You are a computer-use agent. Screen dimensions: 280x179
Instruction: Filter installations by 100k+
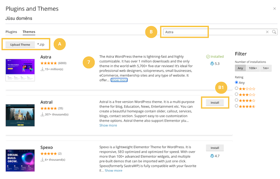[x=252, y=68]
